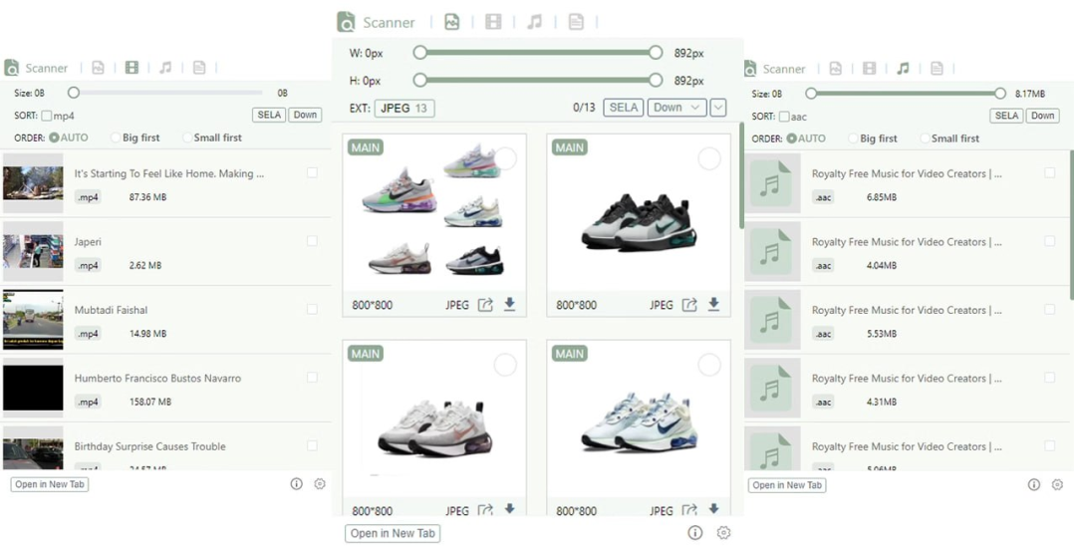
Task: Select the video tab icon in center Scanner panel
Action: pyautogui.click(x=493, y=22)
